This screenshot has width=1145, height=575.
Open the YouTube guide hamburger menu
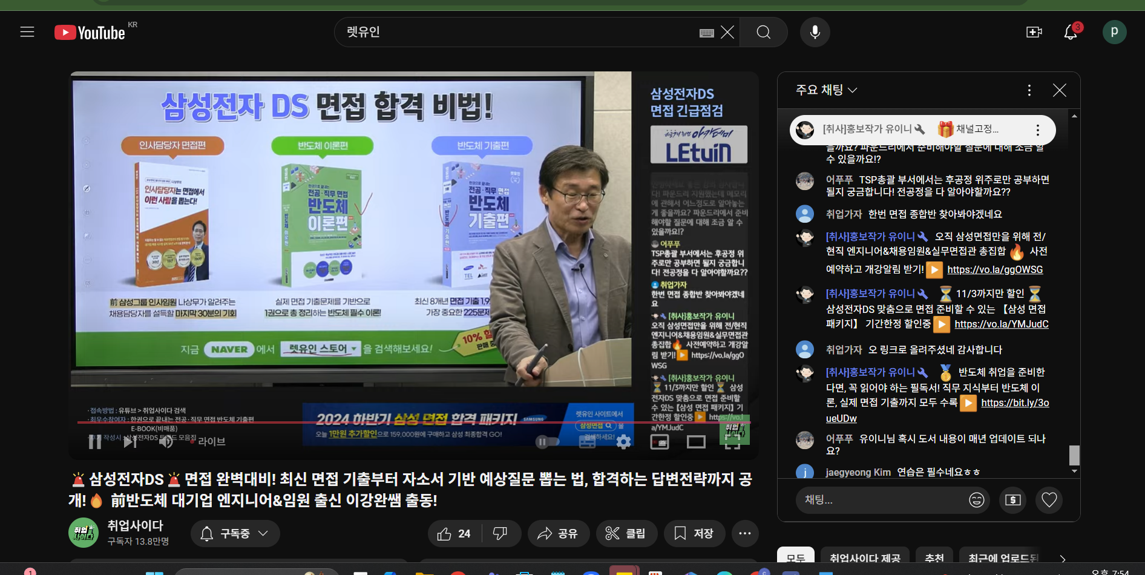point(27,32)
